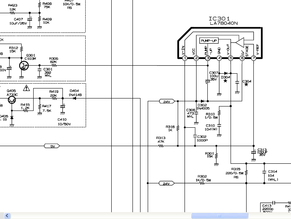Viewport: 291px width, 219px height.
Task: Click the Q405 transistor symbol
Action: 12,100
